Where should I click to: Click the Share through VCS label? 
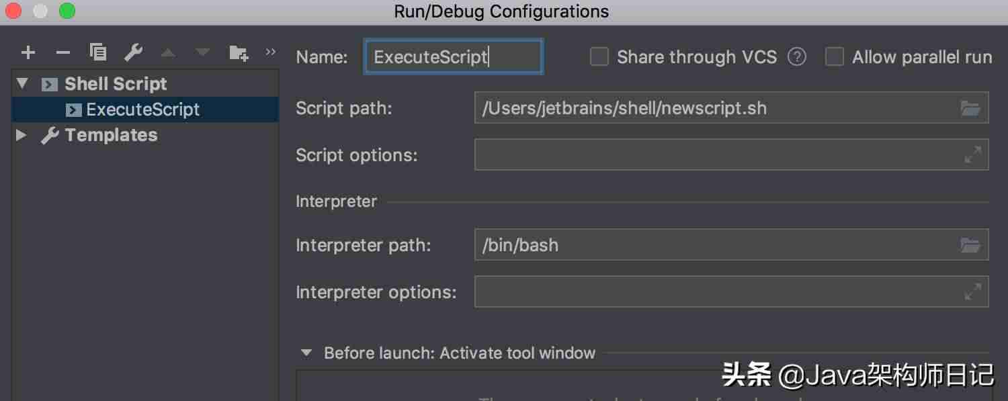[x=697, y=57]
